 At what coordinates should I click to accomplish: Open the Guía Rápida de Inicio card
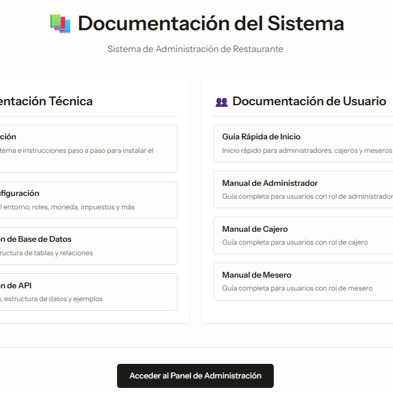pos(303,144)
